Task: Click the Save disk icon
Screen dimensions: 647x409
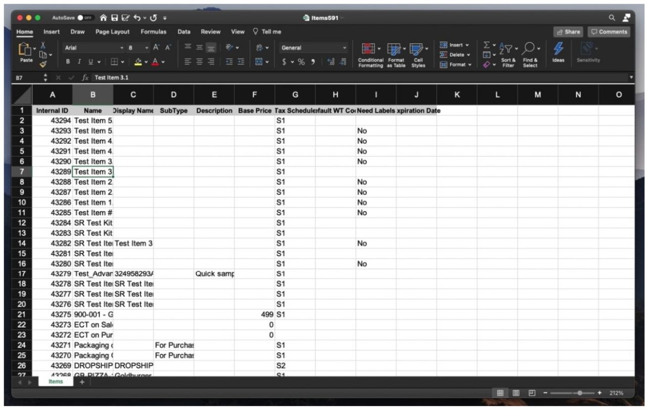Action: click(114, 18)
